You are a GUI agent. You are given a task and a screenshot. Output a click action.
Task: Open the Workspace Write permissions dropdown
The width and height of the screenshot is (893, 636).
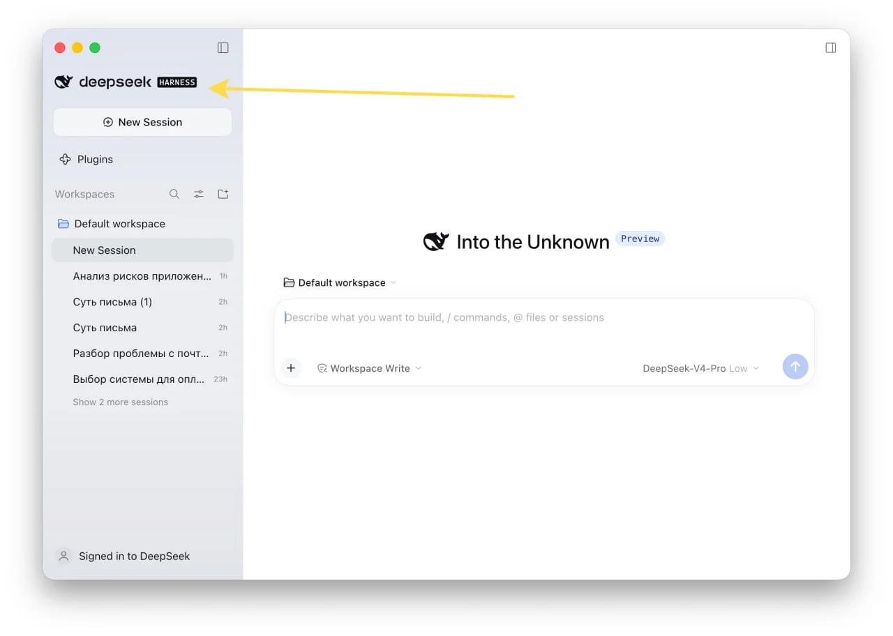point(369,368)
